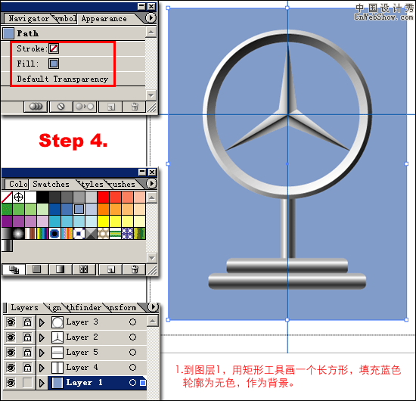Unlock Layer 2 using its lock icon

(27, 337)
